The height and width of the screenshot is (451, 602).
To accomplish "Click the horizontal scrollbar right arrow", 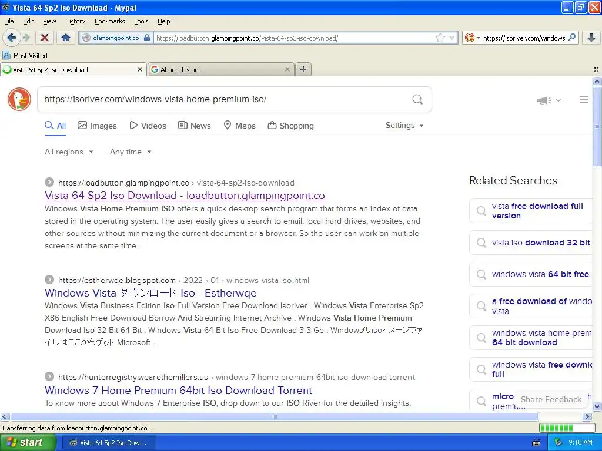I will (587, 416).
